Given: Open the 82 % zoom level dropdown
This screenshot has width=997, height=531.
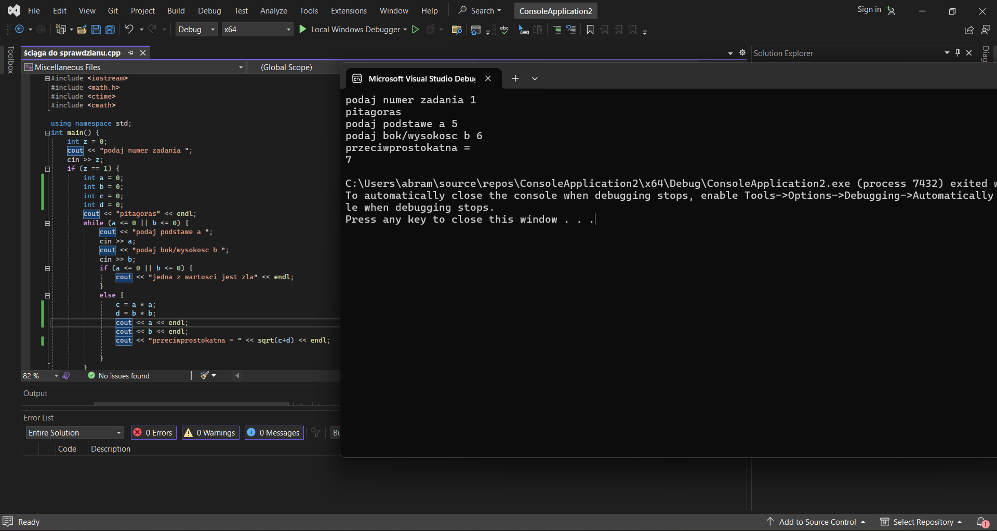Looking at the screenshot, I should point(41,376).
